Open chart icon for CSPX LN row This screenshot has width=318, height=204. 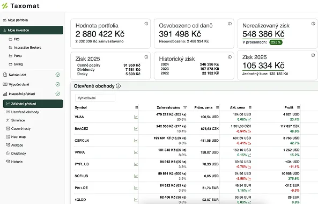[136, 141]
